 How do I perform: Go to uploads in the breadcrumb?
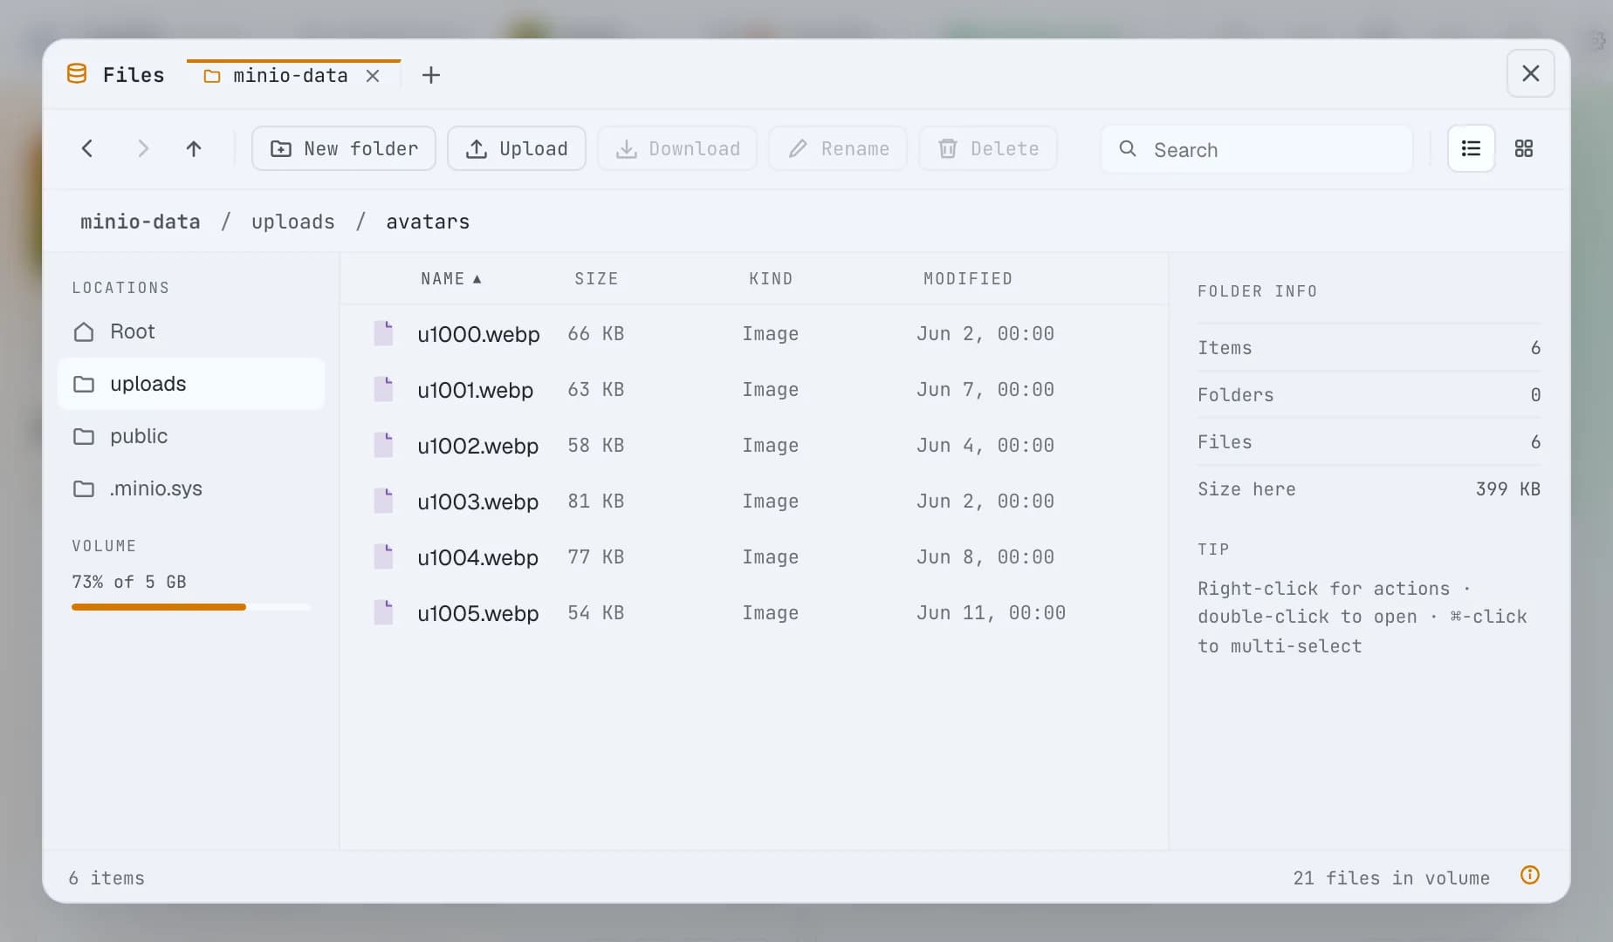tap(293, 222)
